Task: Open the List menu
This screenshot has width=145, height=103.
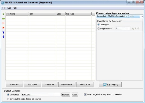Action: tap(9, 8)
